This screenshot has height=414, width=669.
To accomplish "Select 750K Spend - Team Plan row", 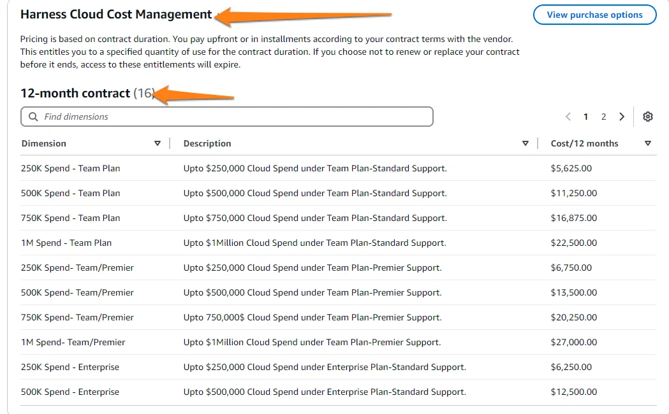I will [338, 218].
